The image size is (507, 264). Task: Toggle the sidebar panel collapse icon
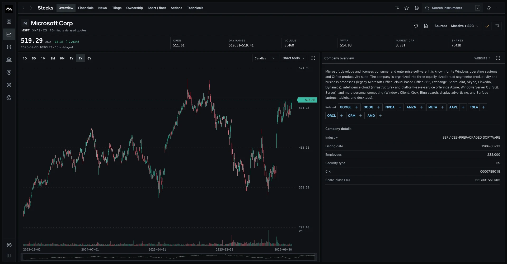point(9,256)
